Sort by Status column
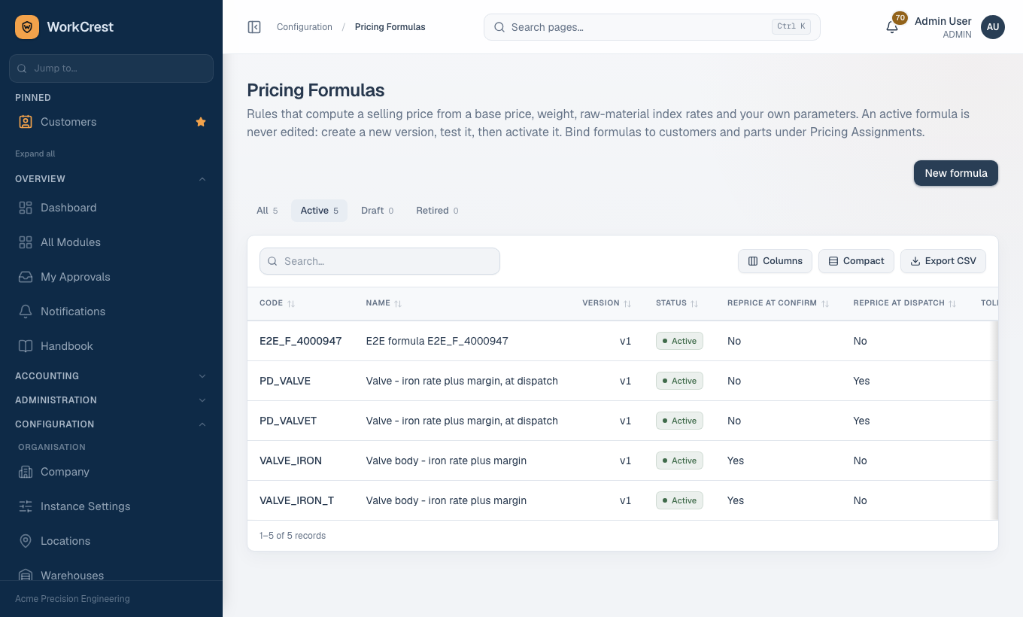 [677, 303]
